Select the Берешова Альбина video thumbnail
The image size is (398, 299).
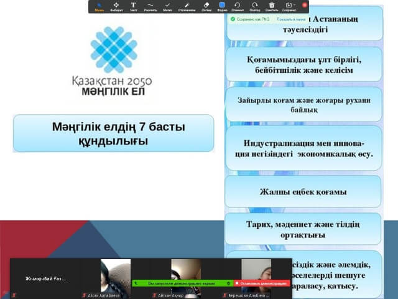pyautogui.click(x=256, y=278)
